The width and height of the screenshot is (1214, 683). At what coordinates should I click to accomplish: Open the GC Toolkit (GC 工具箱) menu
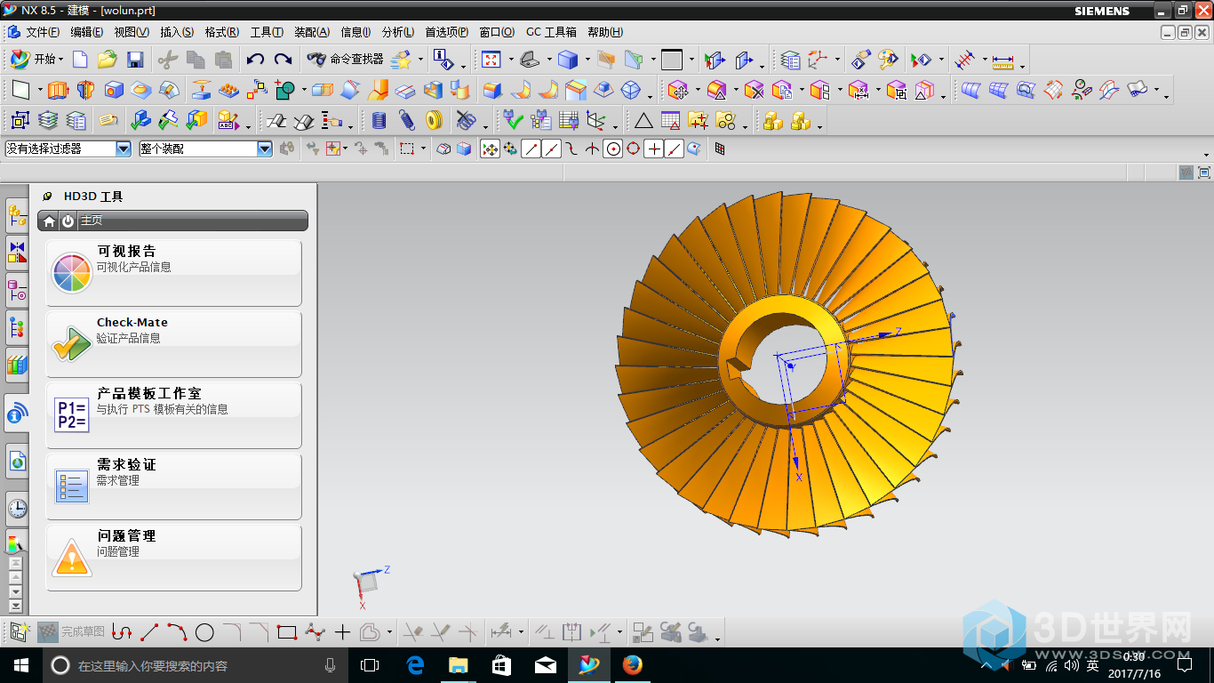(551, 32)
